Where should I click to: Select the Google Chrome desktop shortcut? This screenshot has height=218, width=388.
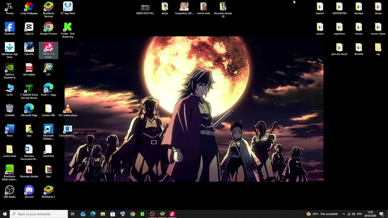coord(48,29)
